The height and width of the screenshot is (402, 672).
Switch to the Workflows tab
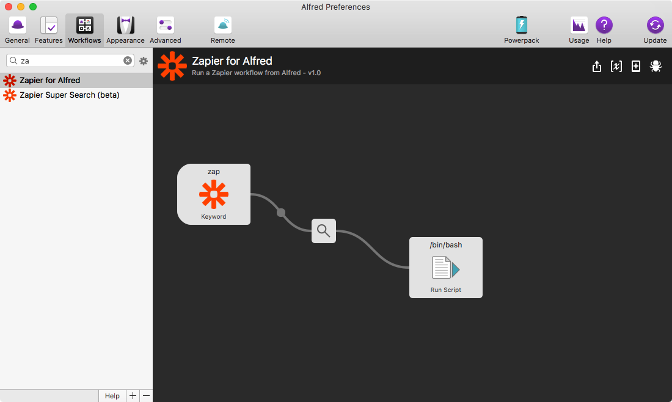point(84,26)
